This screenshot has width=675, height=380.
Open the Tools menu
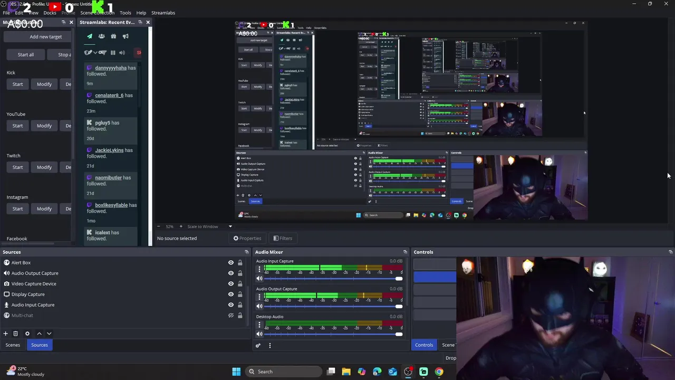click(x=126, y=13)
